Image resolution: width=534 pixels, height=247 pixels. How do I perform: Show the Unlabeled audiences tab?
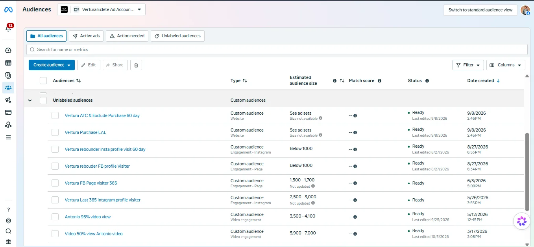[177, 36]
